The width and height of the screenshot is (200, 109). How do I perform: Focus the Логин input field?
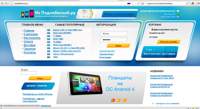click(113, 34)
